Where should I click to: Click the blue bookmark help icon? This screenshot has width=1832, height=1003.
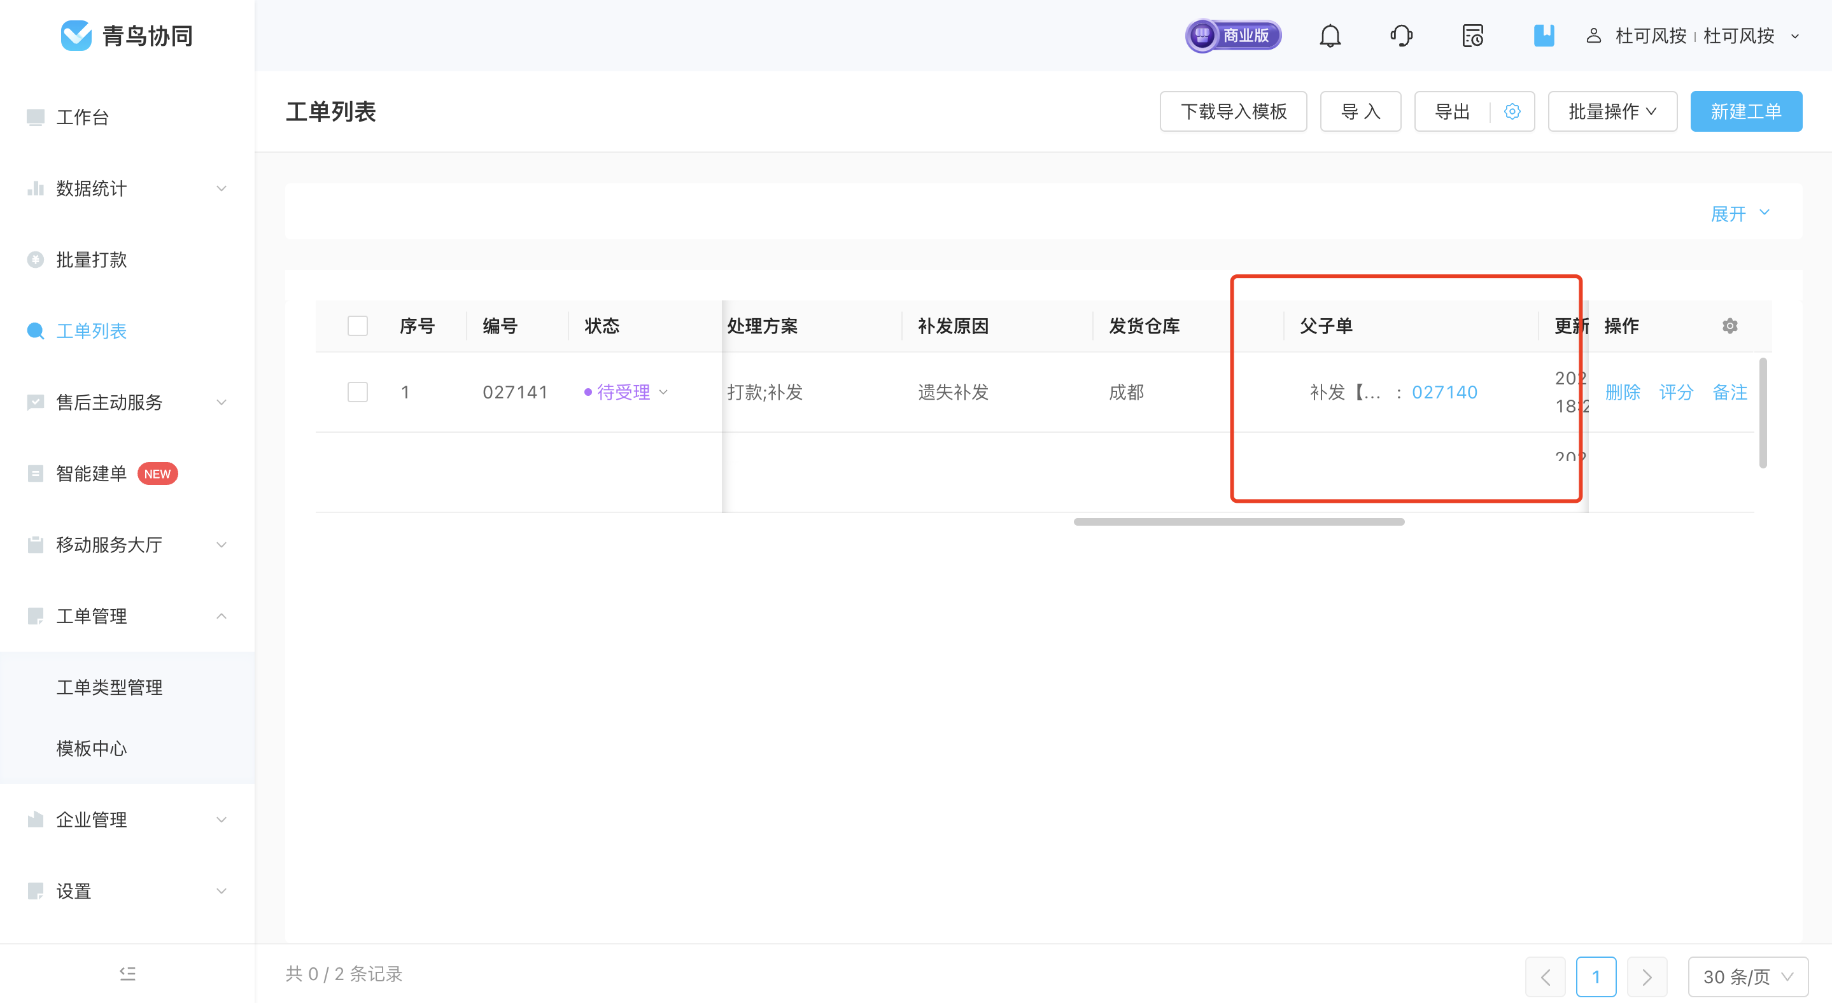pos(1544,36)
